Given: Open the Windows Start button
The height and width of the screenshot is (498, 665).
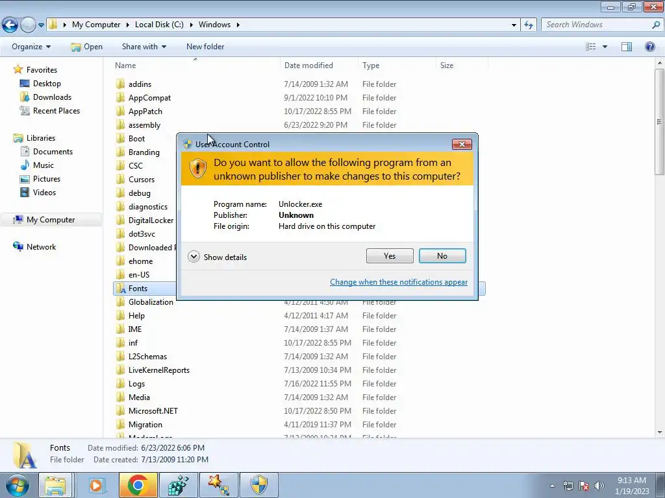Looking at the screenshot, I should pyautogui.click(x=18, y=485).
